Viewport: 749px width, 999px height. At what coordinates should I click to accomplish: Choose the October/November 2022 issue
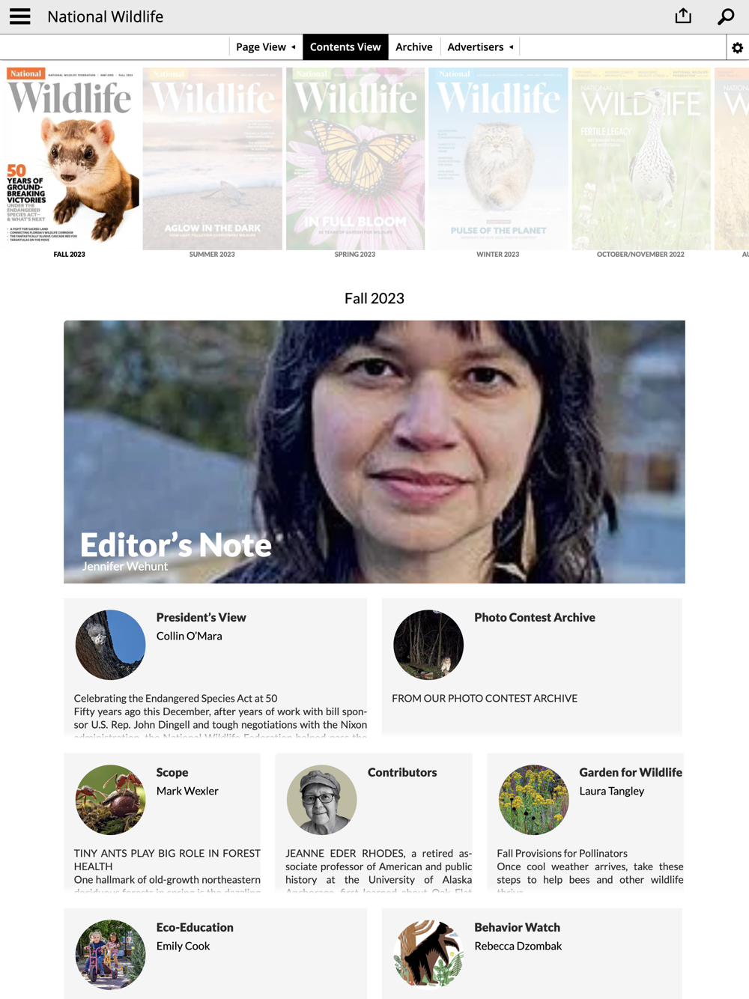(x=641, y=159)
